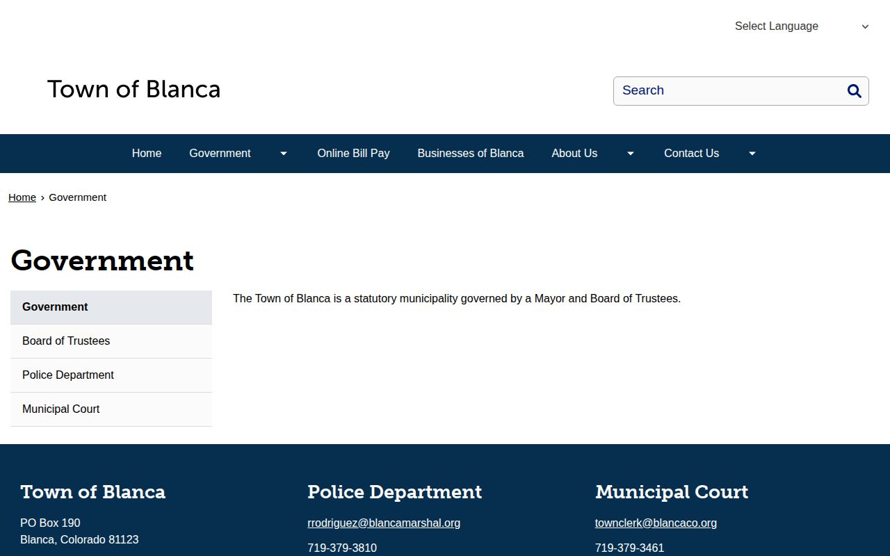The height and width of the screenshot is (556, 890).
Task: Email townclerk@blancaco.org
Action: tap(656, 523)
